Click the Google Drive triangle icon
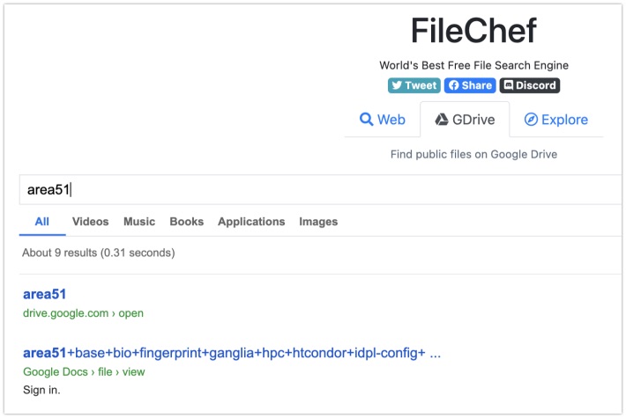This screenshot has height=418, width=626. 442,120
